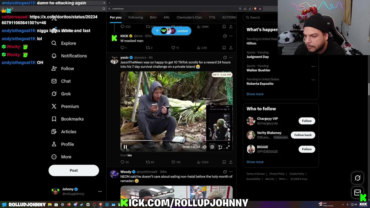
Task: Open video playback settings gear
Action: pos(212,147)
